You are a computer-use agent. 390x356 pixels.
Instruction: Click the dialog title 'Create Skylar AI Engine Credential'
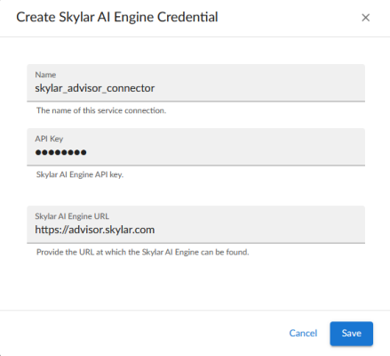point(117,17)
